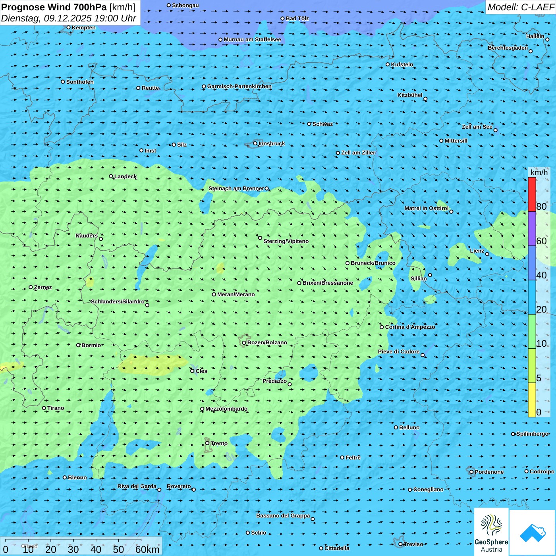The image size is (556, 556).
Task: Click the Innsbruck city marker
Action: 255,143
